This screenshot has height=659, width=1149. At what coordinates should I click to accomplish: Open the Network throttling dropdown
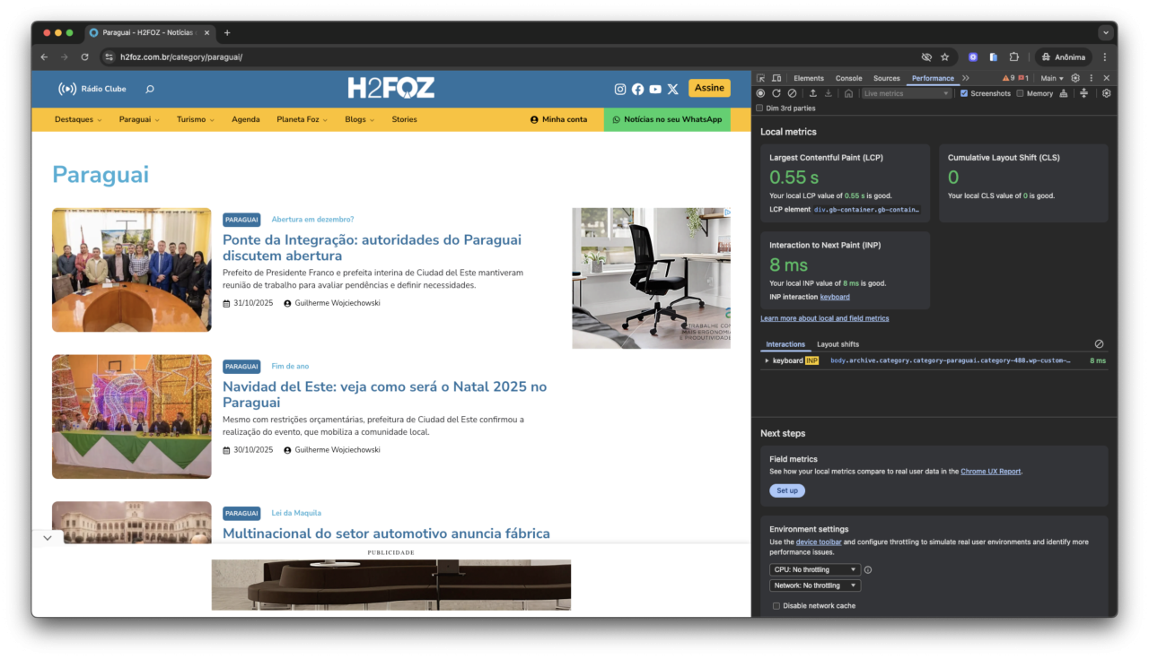click(814, 585)
